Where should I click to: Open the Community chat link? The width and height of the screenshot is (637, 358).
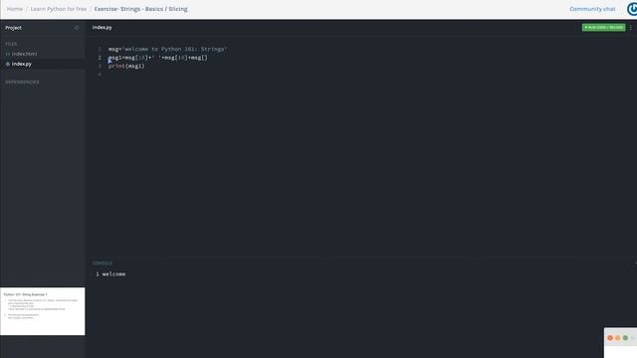[592, 9]
